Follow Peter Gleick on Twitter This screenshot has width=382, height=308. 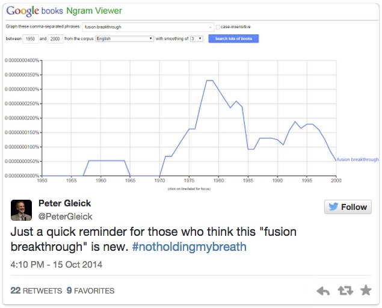(348, 207)
